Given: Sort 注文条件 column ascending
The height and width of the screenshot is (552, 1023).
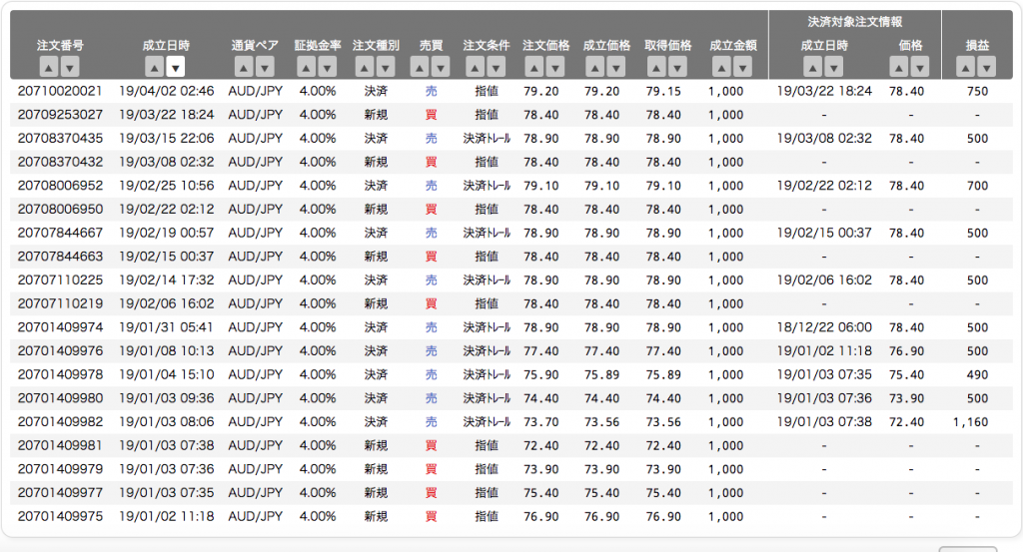Looking at the screenshot, I should (475, 67).
